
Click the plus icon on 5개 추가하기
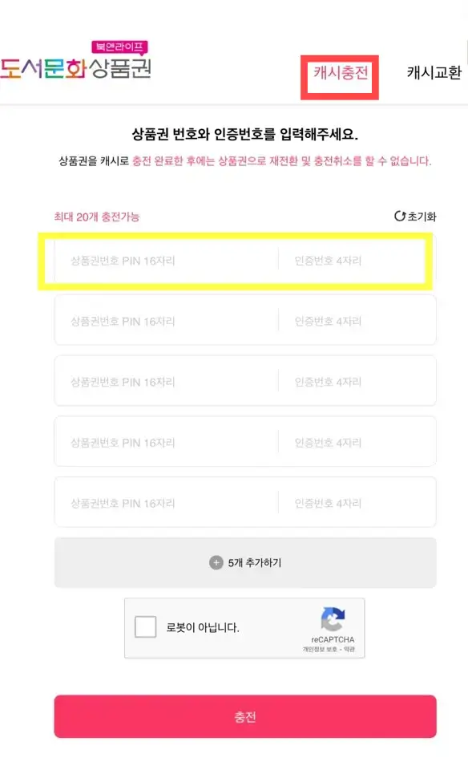point(215,562)
